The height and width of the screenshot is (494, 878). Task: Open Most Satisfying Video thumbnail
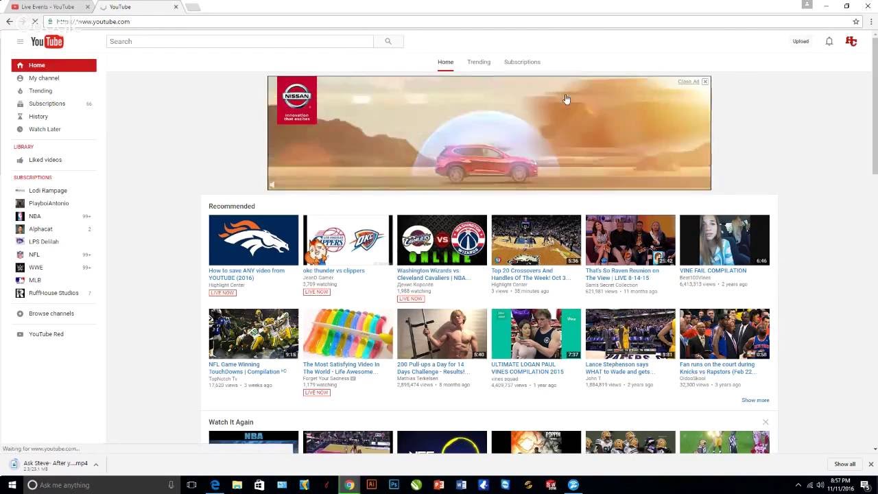[x=348, y=333]
